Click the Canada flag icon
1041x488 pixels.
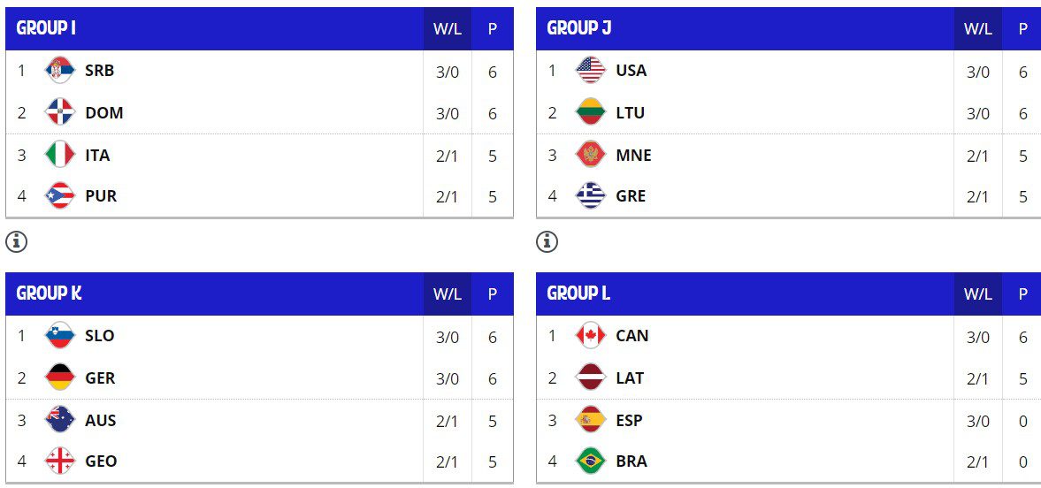591,335
